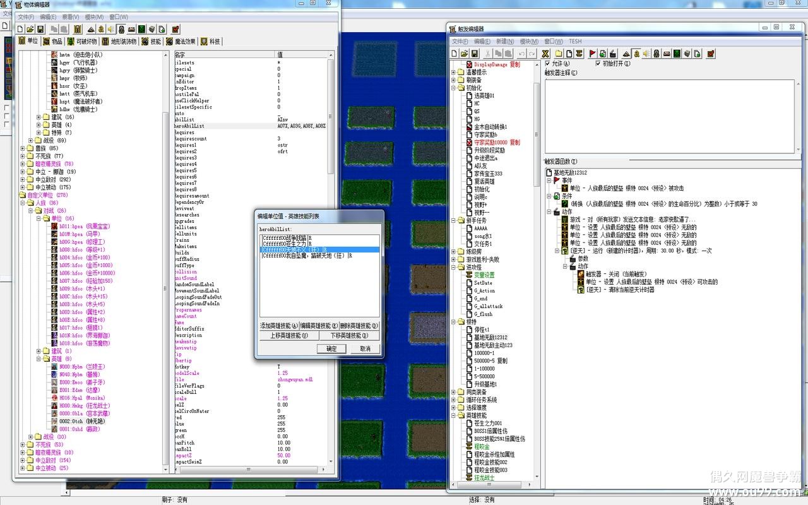Click 取消 button in dialog

pyautogui.click(x=365, y=348)
